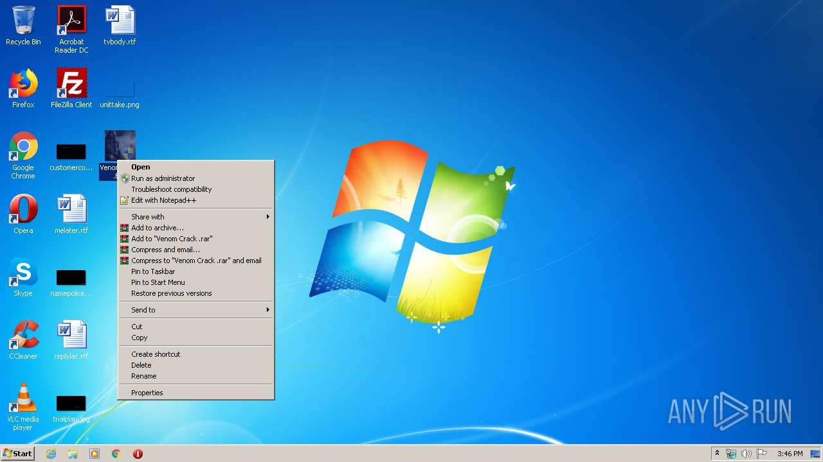
Task: Launch Opera from the taskbar
Action: [x=138, y=454]
